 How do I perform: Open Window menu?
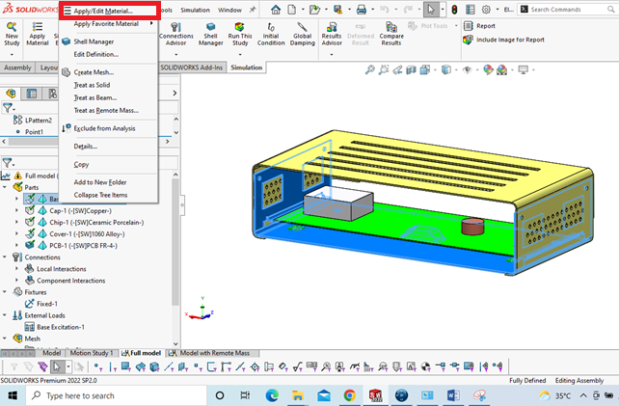click(229, 10)
